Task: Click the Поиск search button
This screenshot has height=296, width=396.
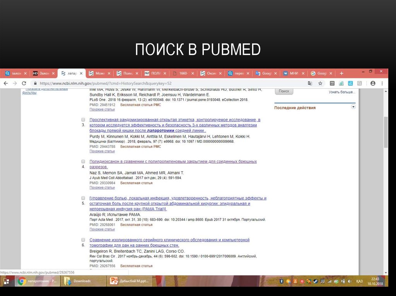Action: [284, 91]
